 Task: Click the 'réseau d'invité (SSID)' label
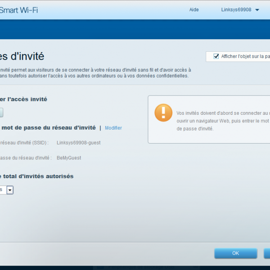click(x=25, y=143)
